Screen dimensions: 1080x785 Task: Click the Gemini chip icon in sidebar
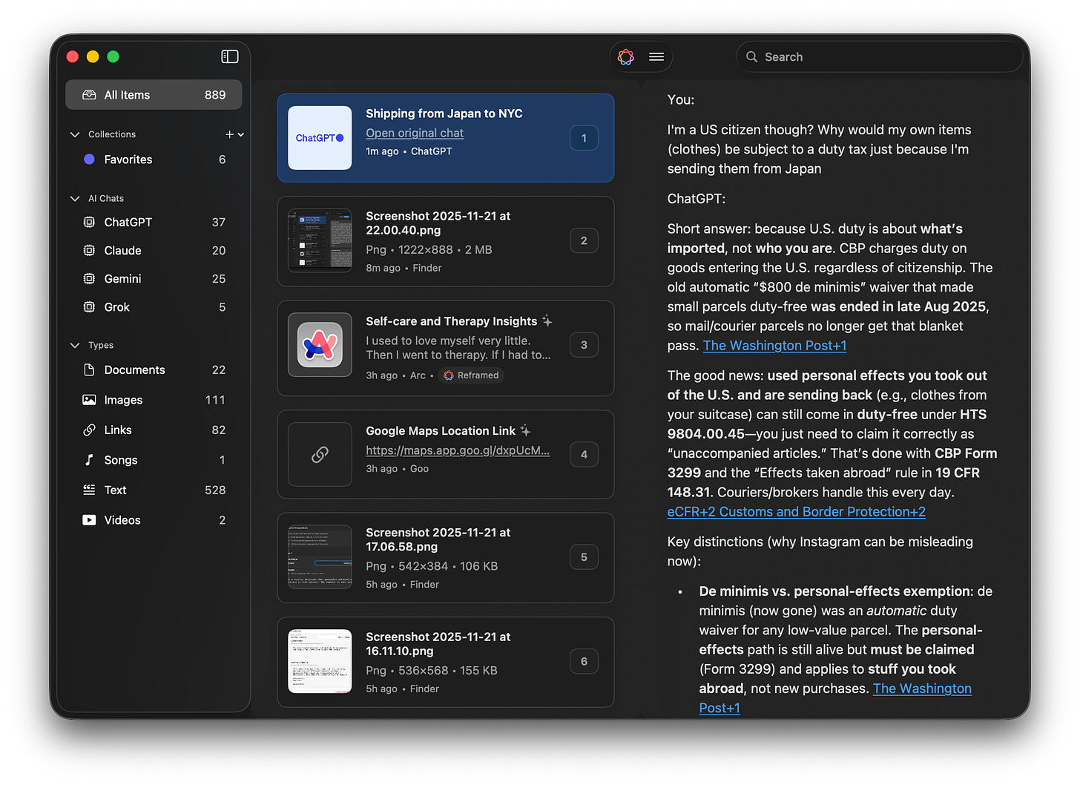point(89,278)
